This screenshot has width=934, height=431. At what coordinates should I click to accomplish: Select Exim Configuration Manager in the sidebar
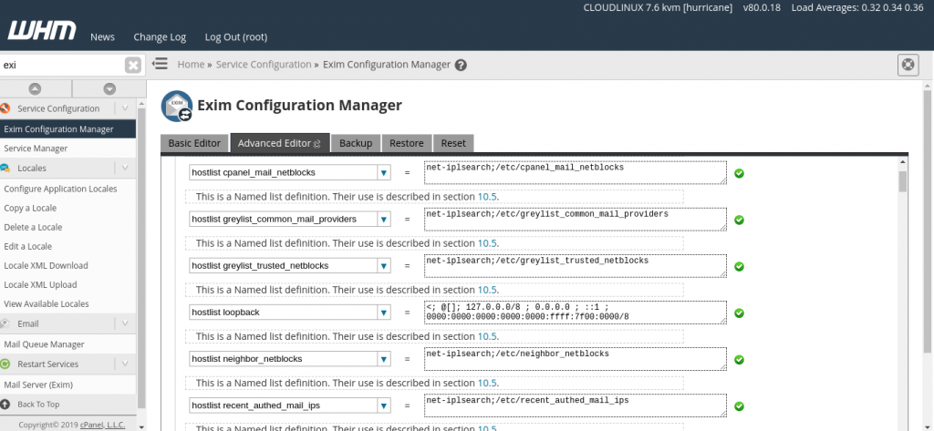click(67, 129)
